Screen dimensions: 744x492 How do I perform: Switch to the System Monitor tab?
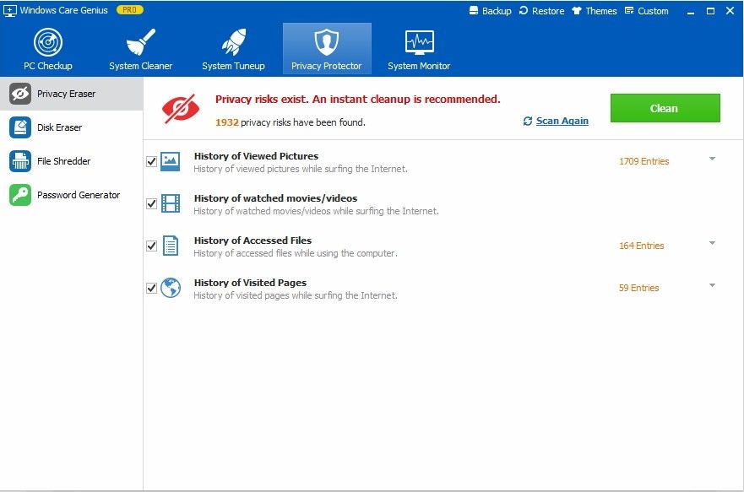(419, 49)
